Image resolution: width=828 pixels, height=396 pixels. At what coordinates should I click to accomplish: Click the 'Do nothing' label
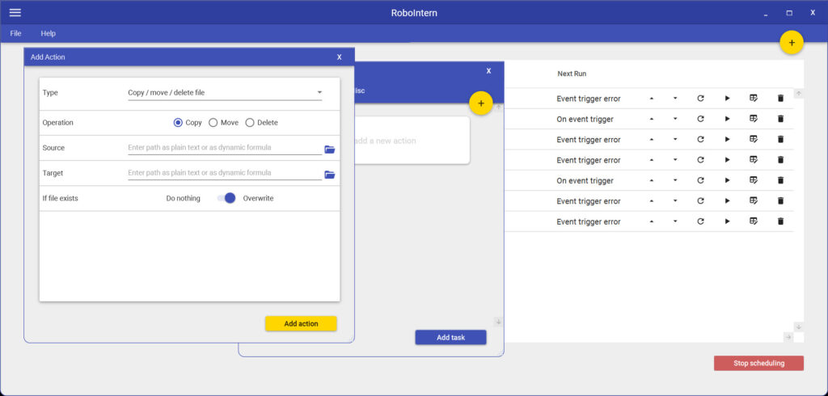[184, 199]
